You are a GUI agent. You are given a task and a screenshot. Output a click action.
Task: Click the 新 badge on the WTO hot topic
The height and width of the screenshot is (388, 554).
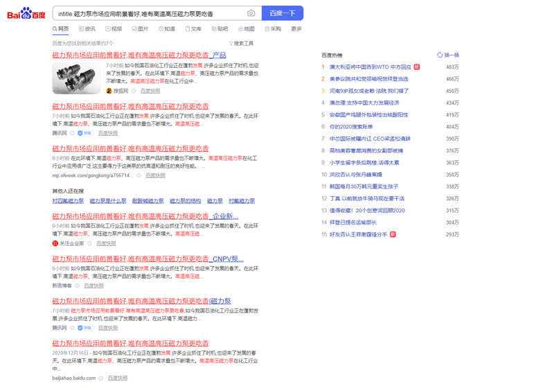point(417,67)
